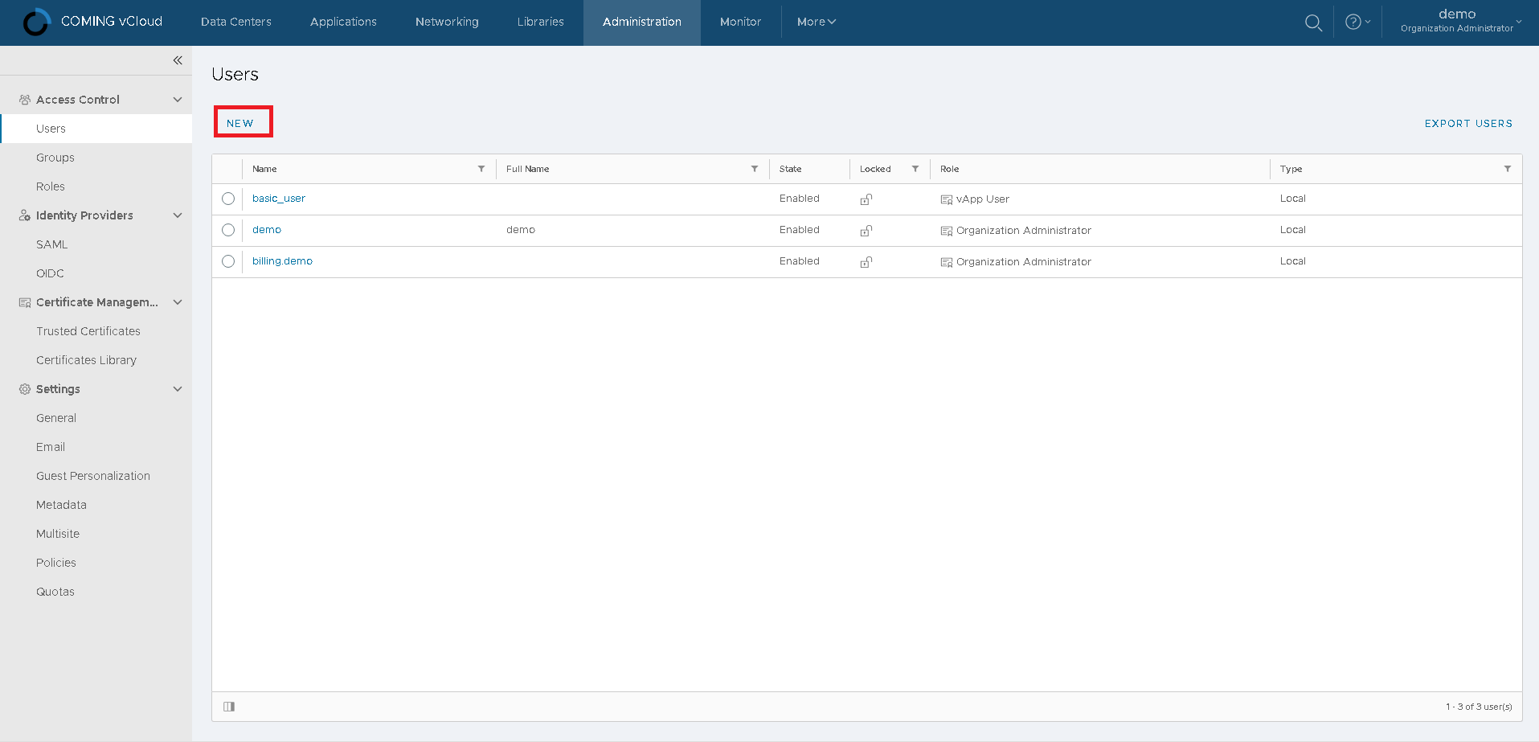Open the column chooser icon below table
This screenshot has width=1539, height=742.
point(229,707)
